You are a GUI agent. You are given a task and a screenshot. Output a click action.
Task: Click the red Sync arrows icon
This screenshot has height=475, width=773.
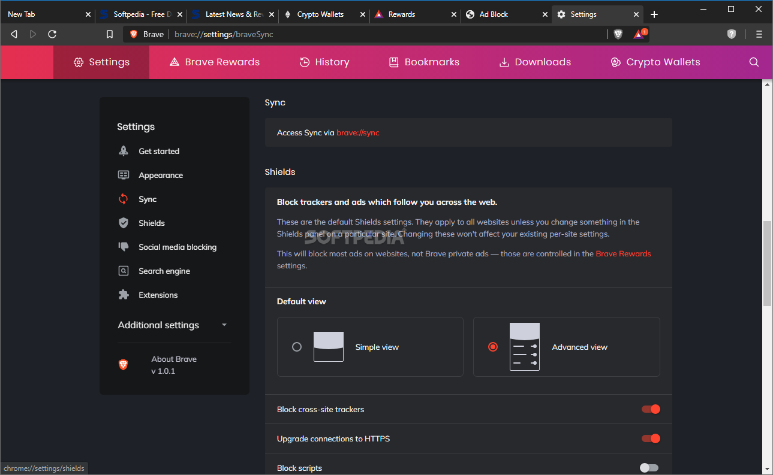tap(124, 199)
